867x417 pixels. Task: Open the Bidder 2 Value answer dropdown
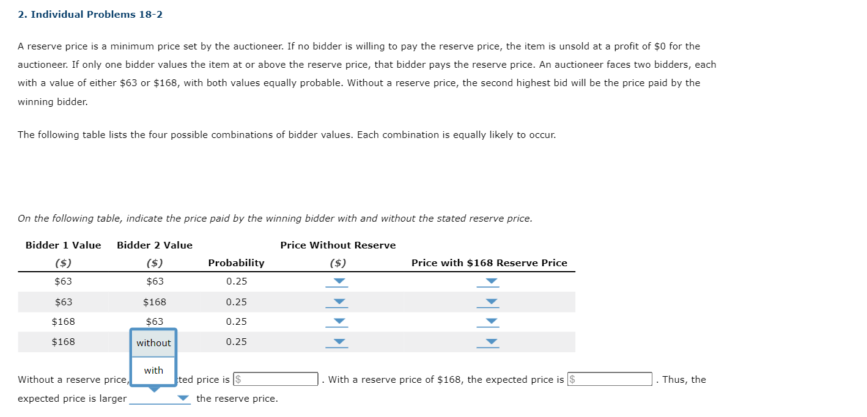pyautogui.click(x=153, y=343)
